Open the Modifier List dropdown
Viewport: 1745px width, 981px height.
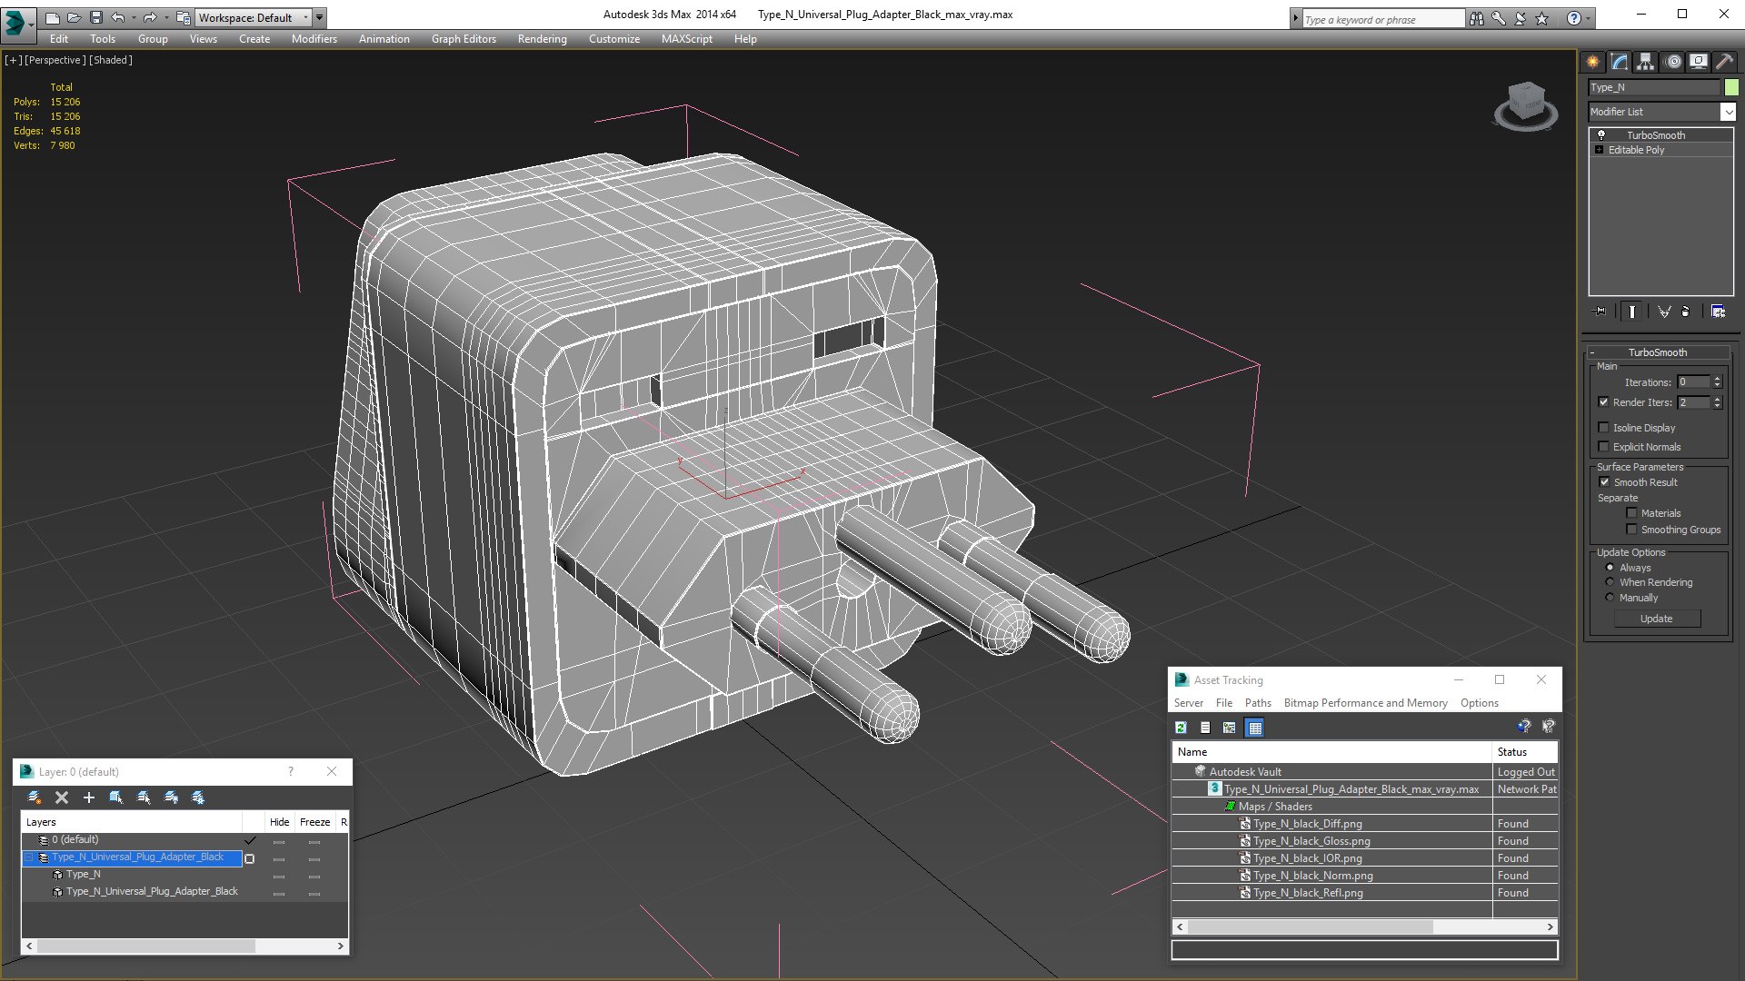(1727, 112)
